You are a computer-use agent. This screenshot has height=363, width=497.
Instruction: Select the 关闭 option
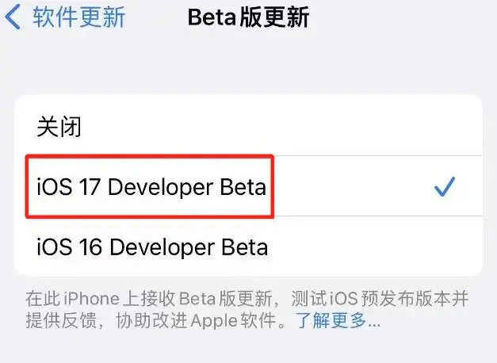click(59, 126)
